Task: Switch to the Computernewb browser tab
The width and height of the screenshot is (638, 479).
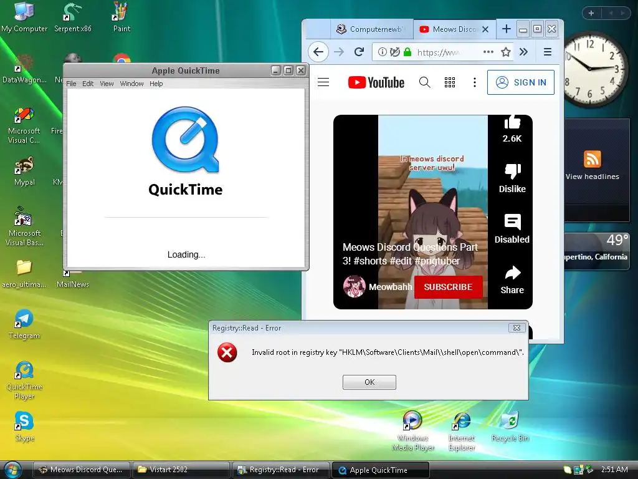Action: [371, 29]
